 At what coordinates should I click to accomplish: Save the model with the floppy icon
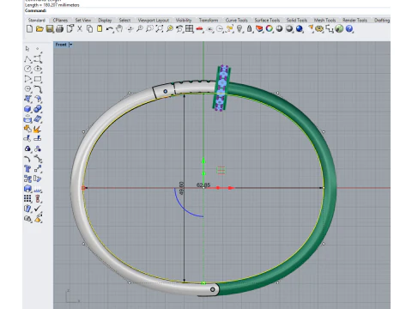(x=50, y=28)
